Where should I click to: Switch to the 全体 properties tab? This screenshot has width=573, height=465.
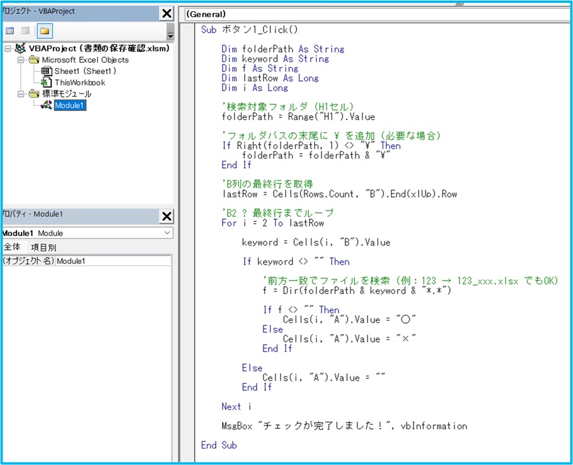pos(12,247)
